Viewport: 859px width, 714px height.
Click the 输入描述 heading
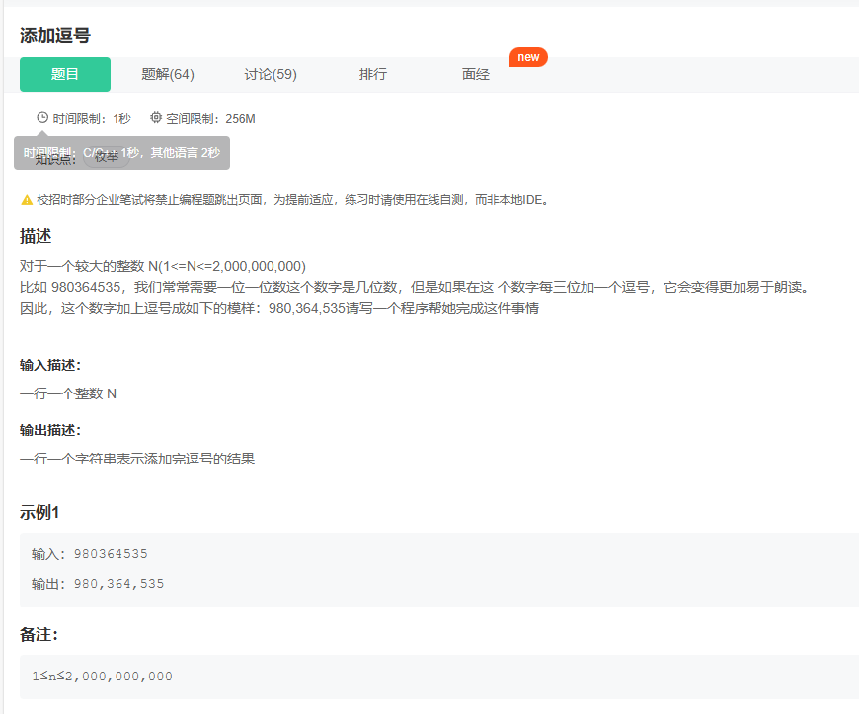point(50,366)
